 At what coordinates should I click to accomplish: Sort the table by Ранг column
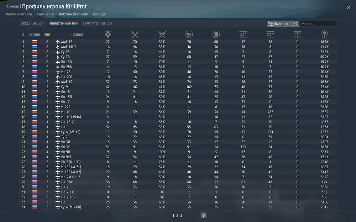pos(47,34)
